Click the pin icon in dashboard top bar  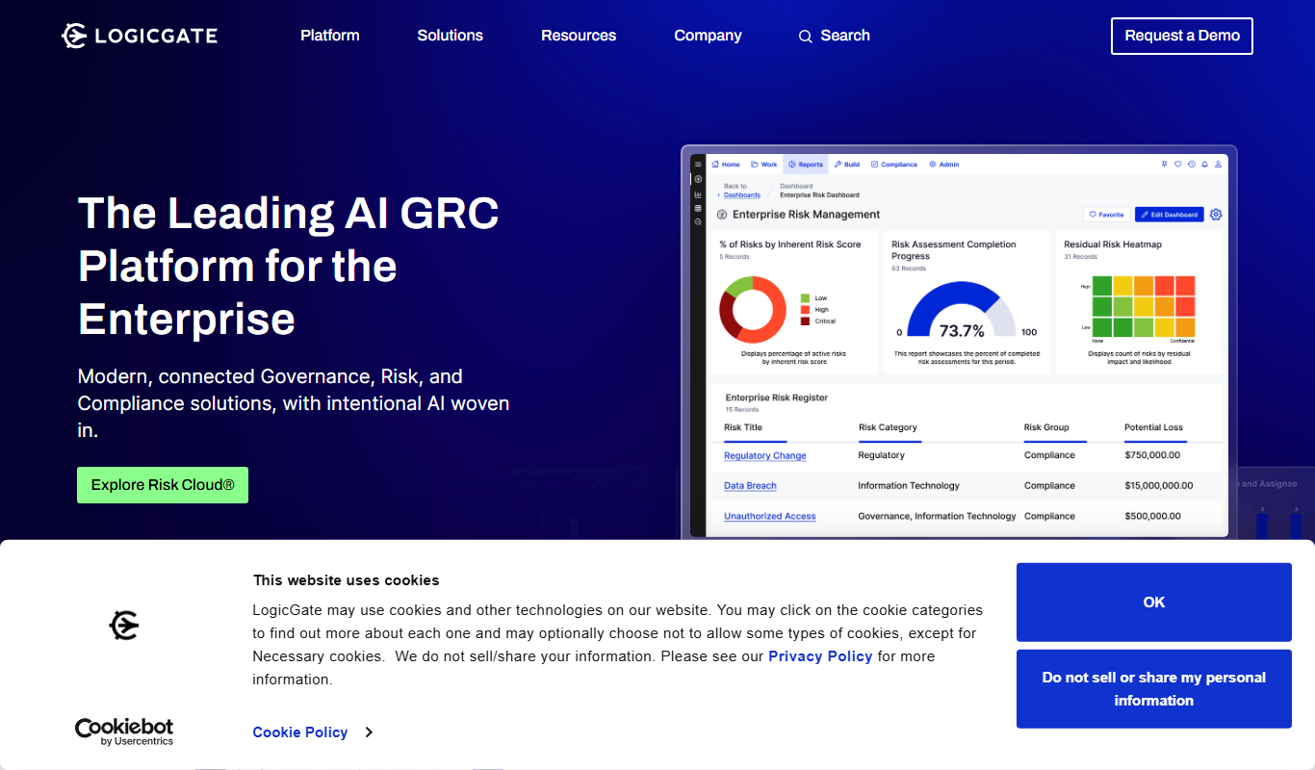(1164, 165)
